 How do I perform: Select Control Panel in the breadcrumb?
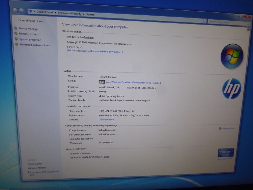click(45, 12)
